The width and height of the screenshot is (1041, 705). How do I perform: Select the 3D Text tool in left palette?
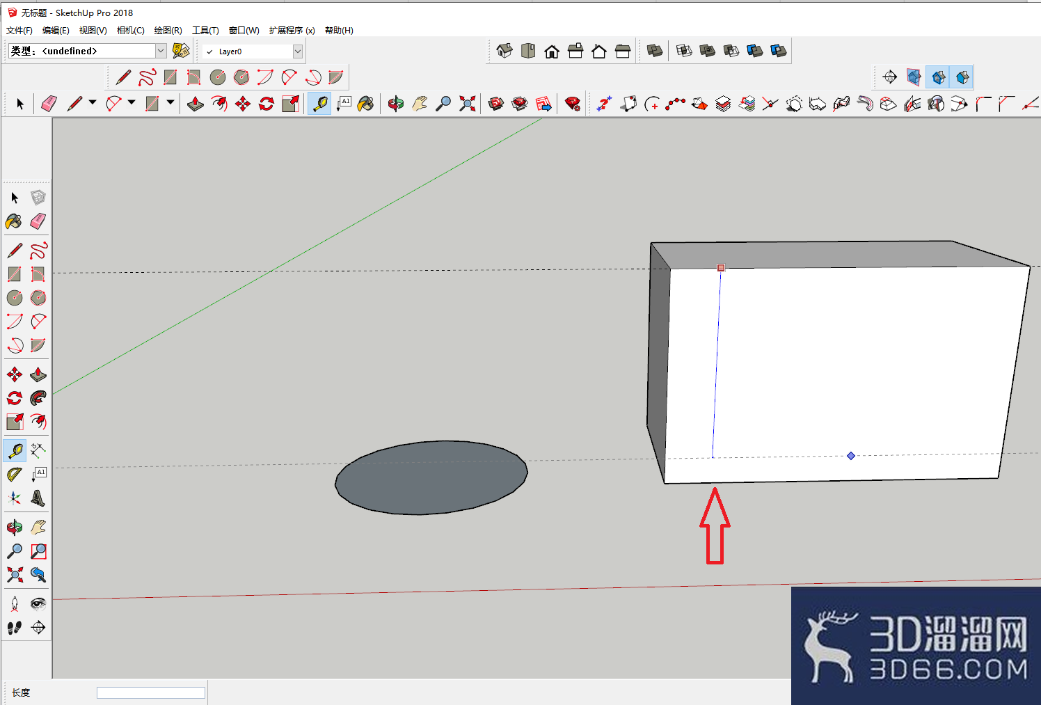tap(38, 498)
